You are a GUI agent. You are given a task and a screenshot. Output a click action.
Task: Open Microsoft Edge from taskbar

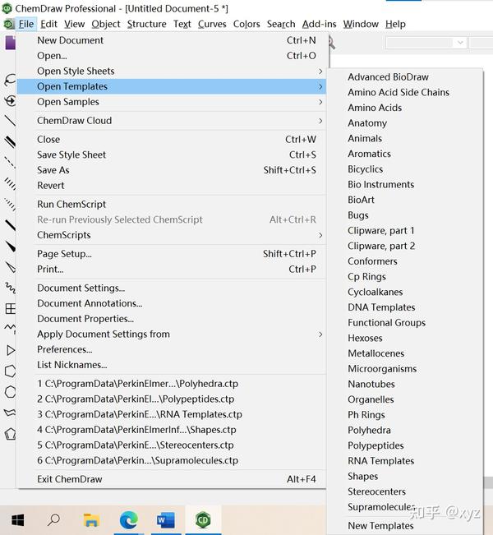tap(128, 519)
